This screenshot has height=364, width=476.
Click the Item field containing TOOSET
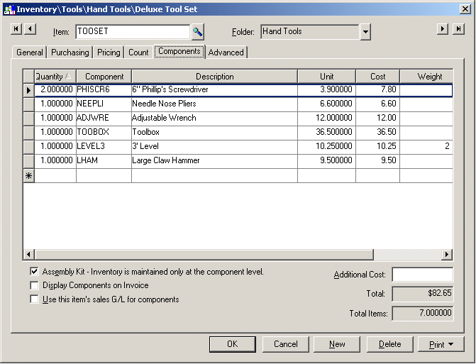[x=133, y=31]
